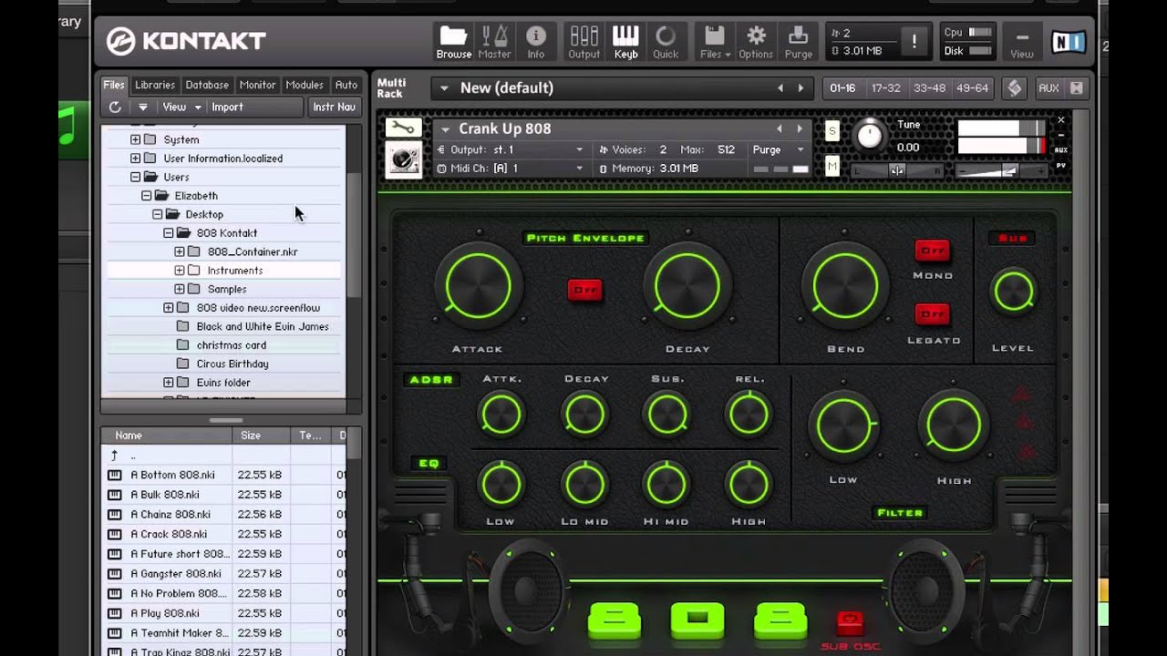Refresh the file browser
1167x656 pixels.
[115, 107]
